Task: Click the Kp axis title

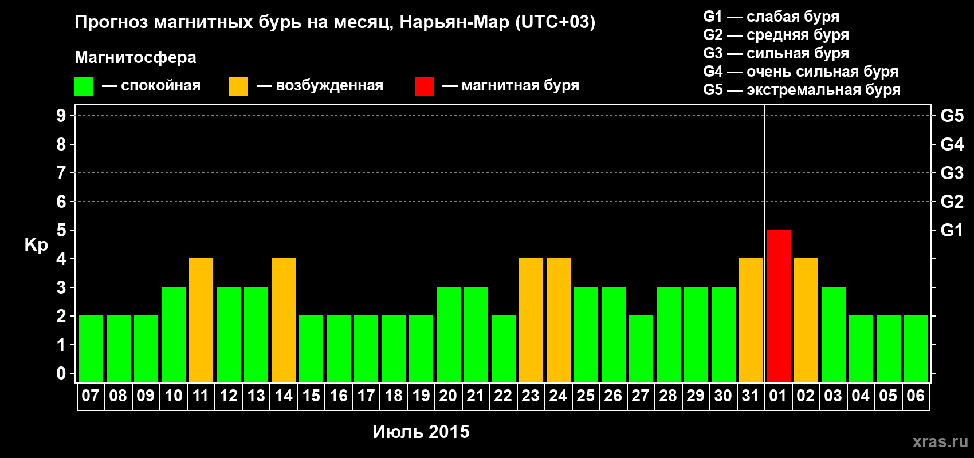Action: point(36,246)
